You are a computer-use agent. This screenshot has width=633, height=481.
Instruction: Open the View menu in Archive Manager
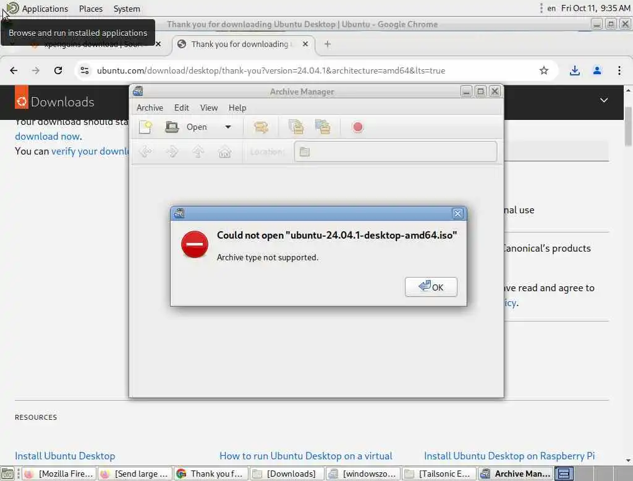click(x=209, y=108)
